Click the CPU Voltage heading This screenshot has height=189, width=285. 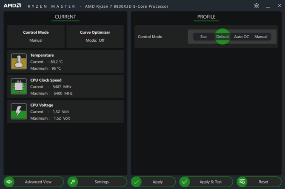[42, 105]
